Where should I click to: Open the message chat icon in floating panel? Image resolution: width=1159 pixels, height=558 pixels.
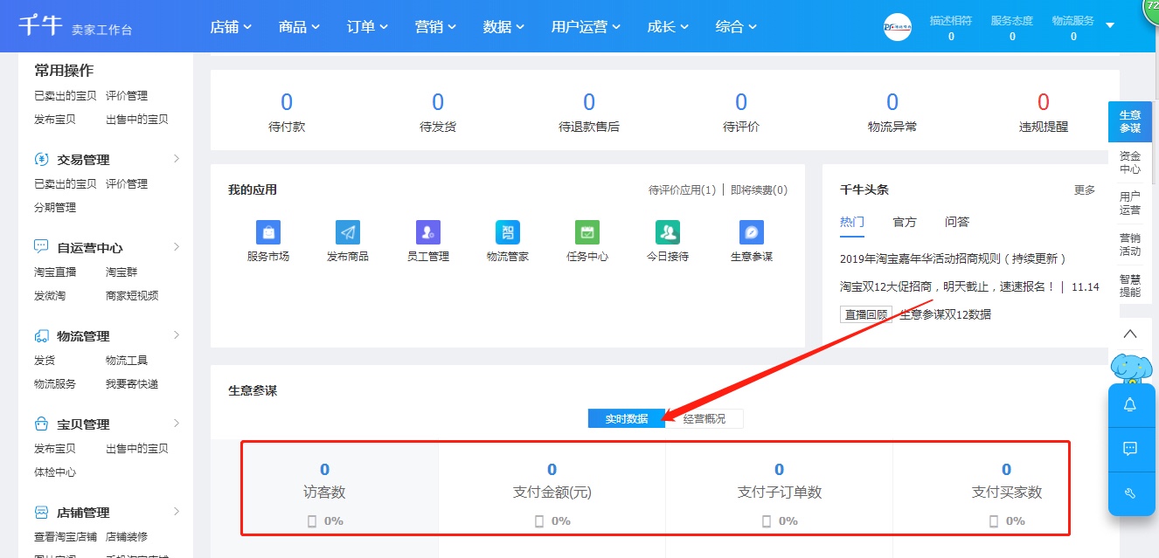pos(1130,449)
